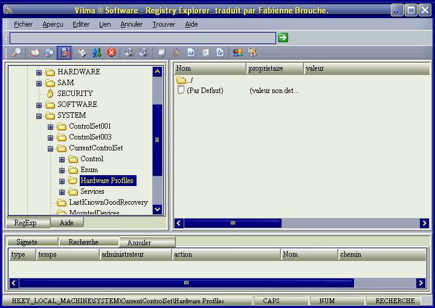The image size is (435, 308).
Task: Click the administrateur column header
Action: 135,254
